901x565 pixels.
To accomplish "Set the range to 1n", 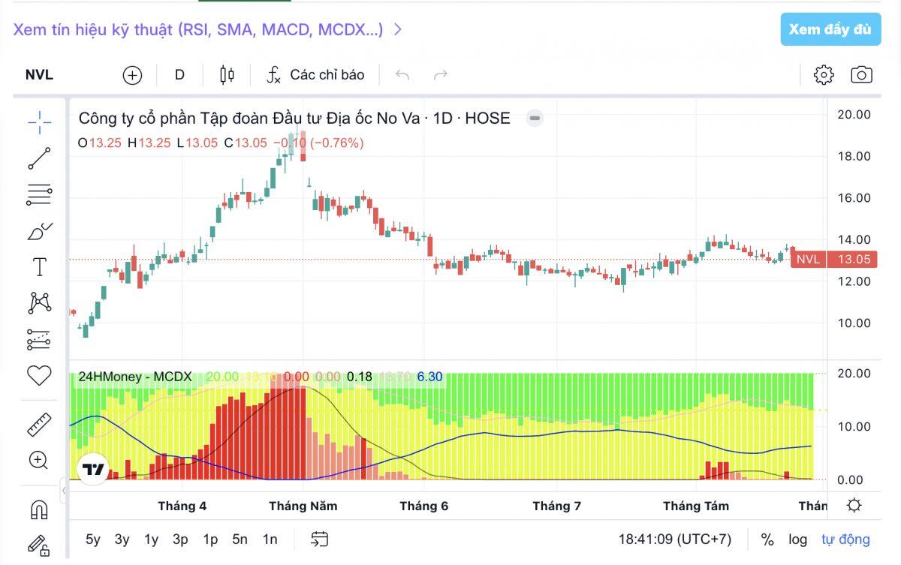I will 270,539.
